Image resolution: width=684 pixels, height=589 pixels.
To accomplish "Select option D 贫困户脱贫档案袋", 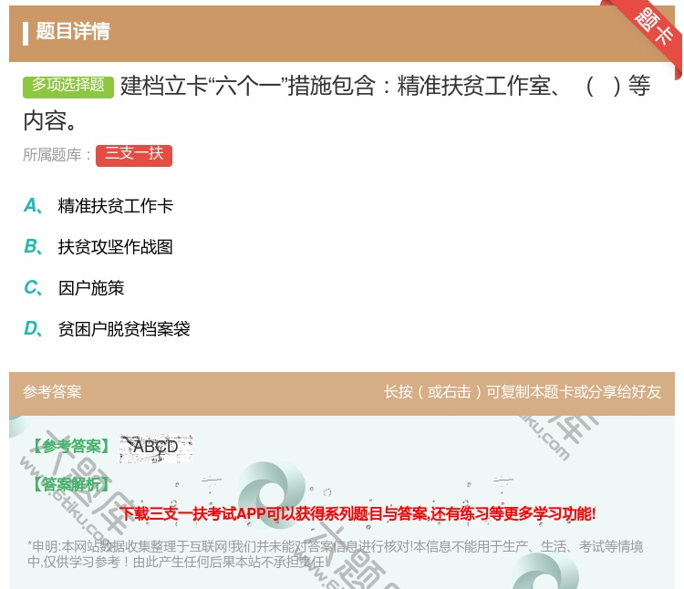I will (x=107, y=329).
